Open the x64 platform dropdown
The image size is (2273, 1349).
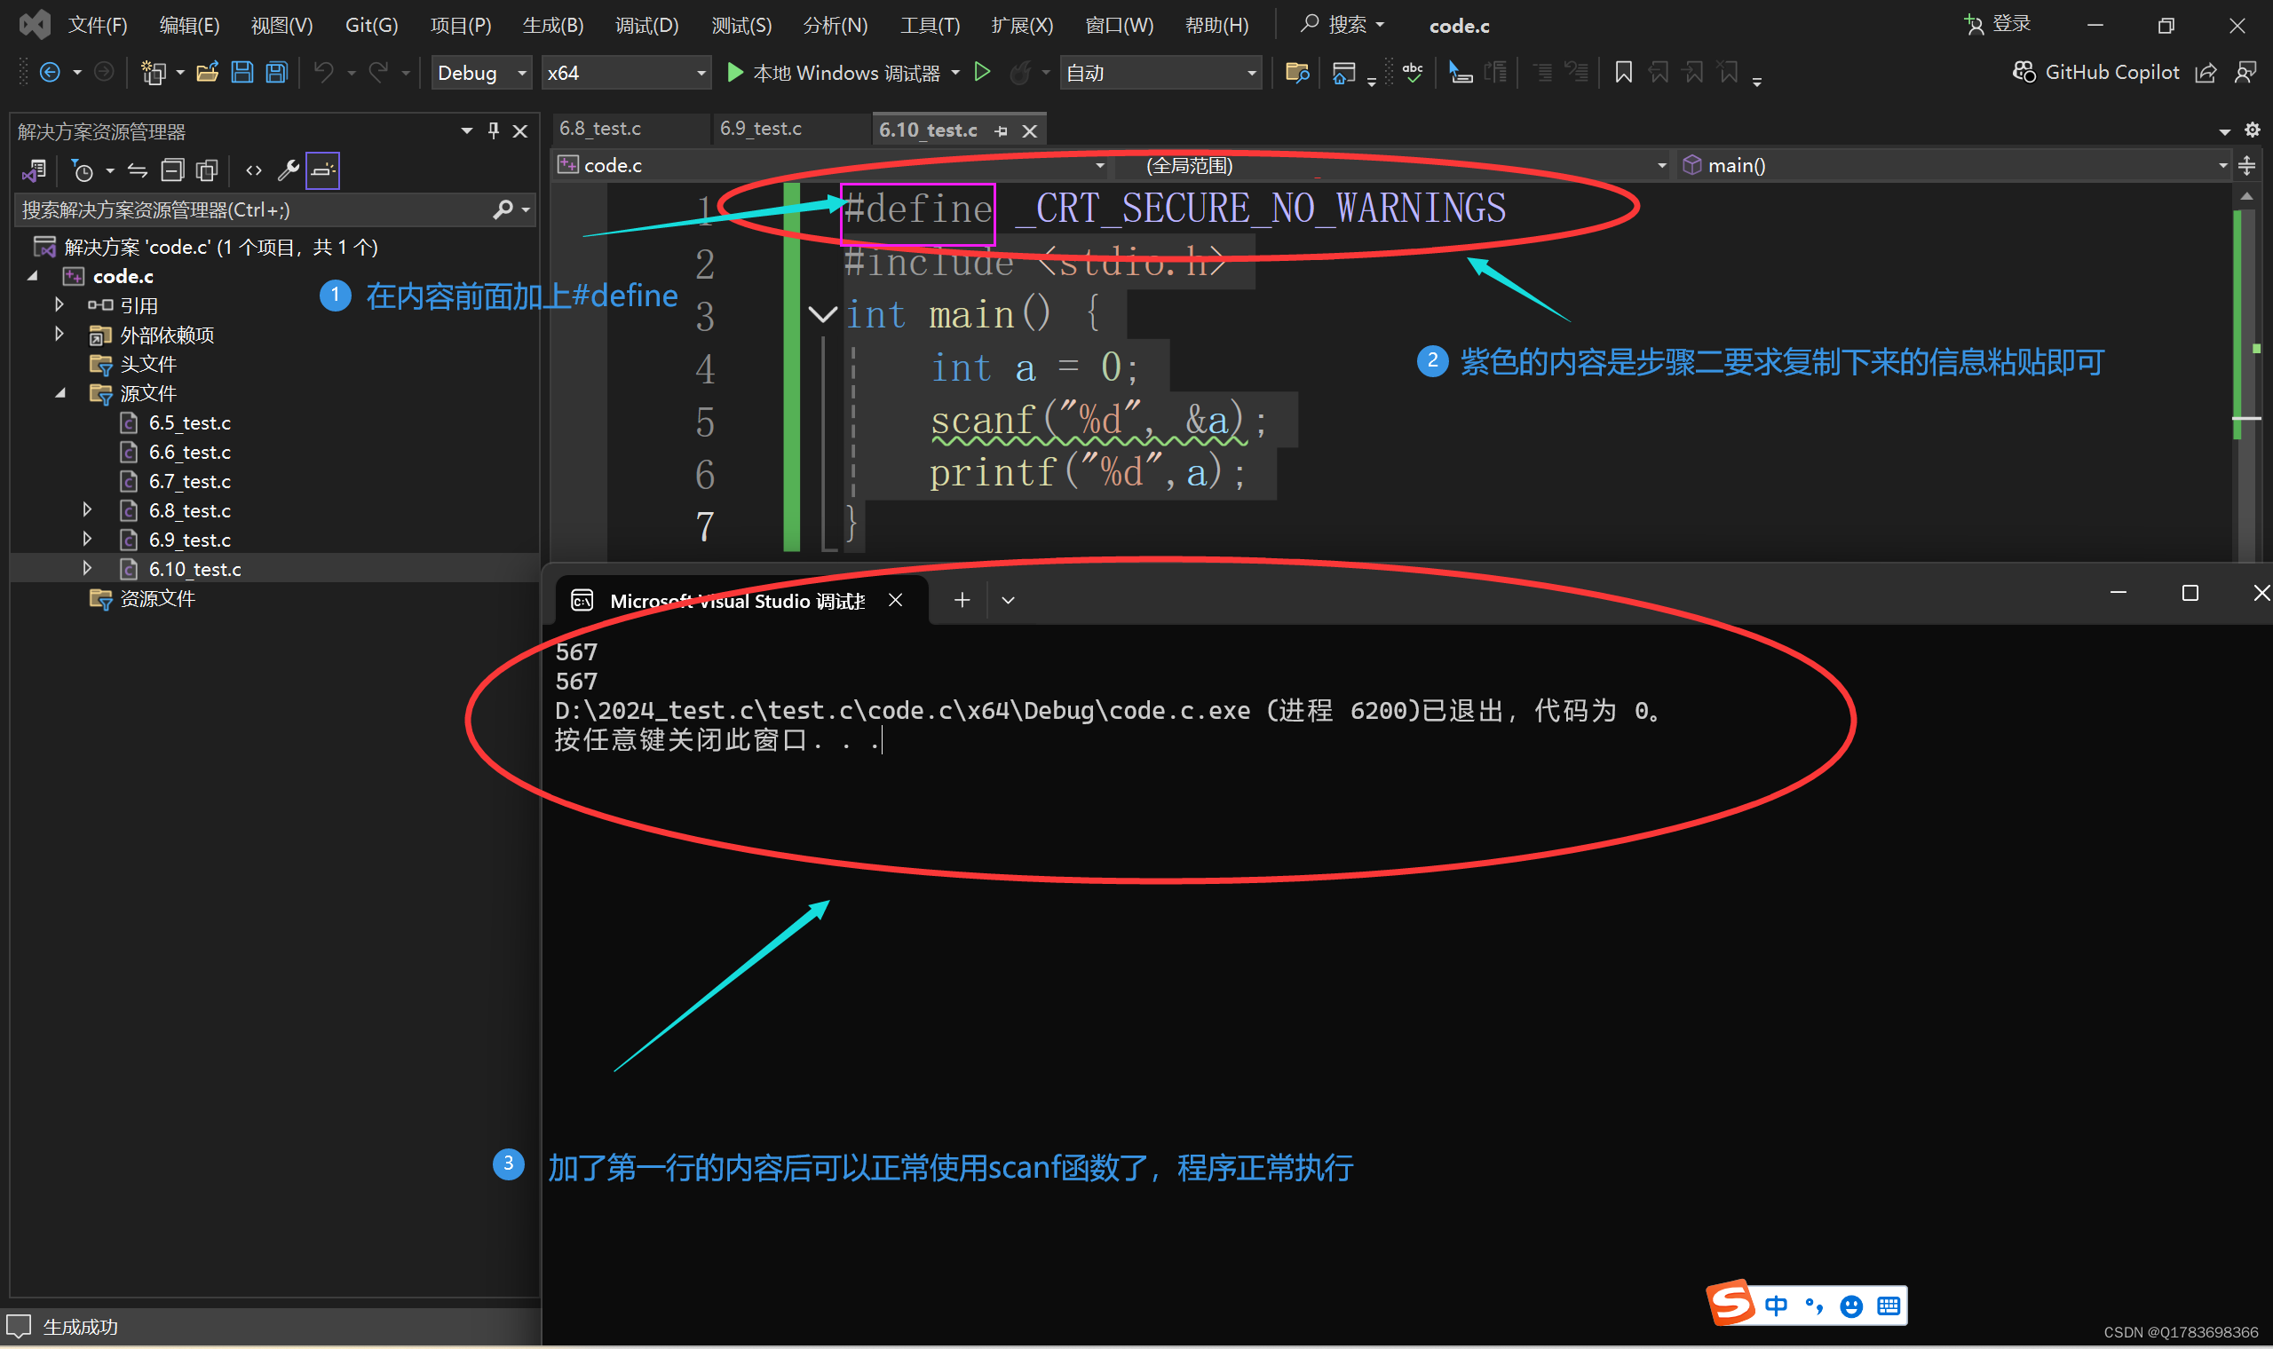(x=627, y=73)
